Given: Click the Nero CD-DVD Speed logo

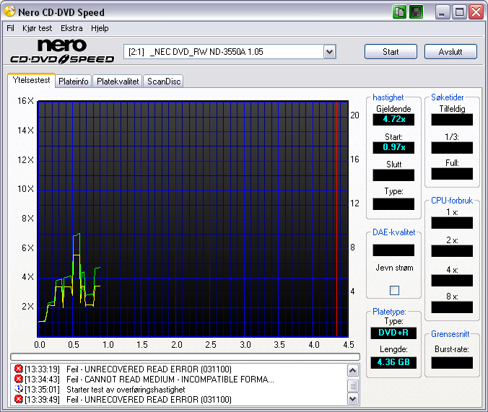Looking at the screenshot, I should [61, 52].
